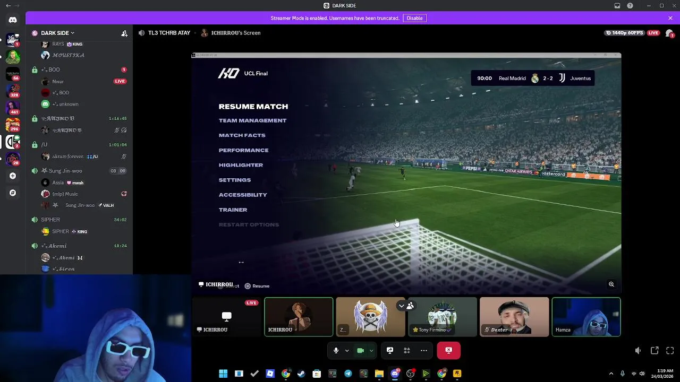Join the Sung Jin-woo voice channel
Viewport: 680px width, 382px height.
80,171
